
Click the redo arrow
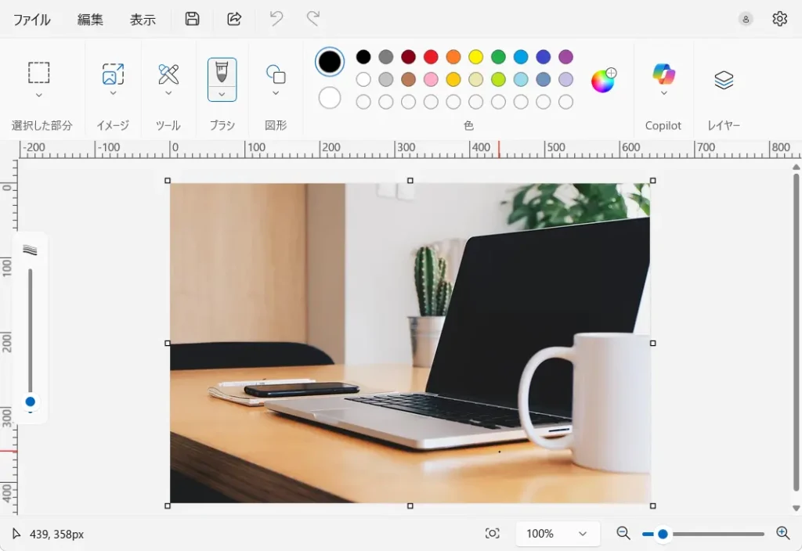click(313, 19)
